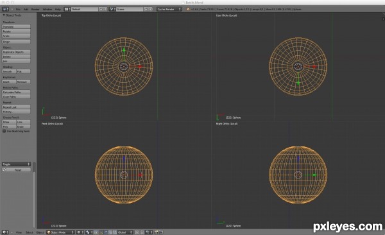Open the 3D View editor type icon

click(x=5, y=232)
